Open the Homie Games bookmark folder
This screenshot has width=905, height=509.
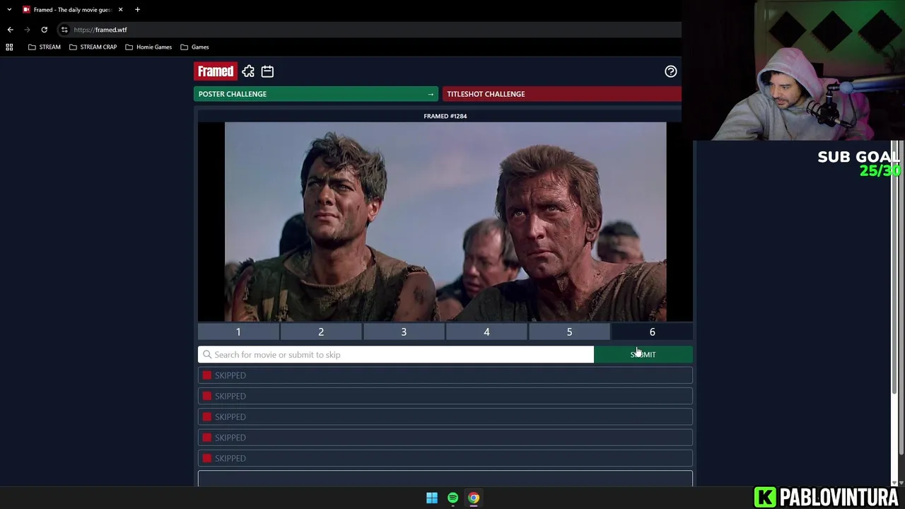[148, 47]
